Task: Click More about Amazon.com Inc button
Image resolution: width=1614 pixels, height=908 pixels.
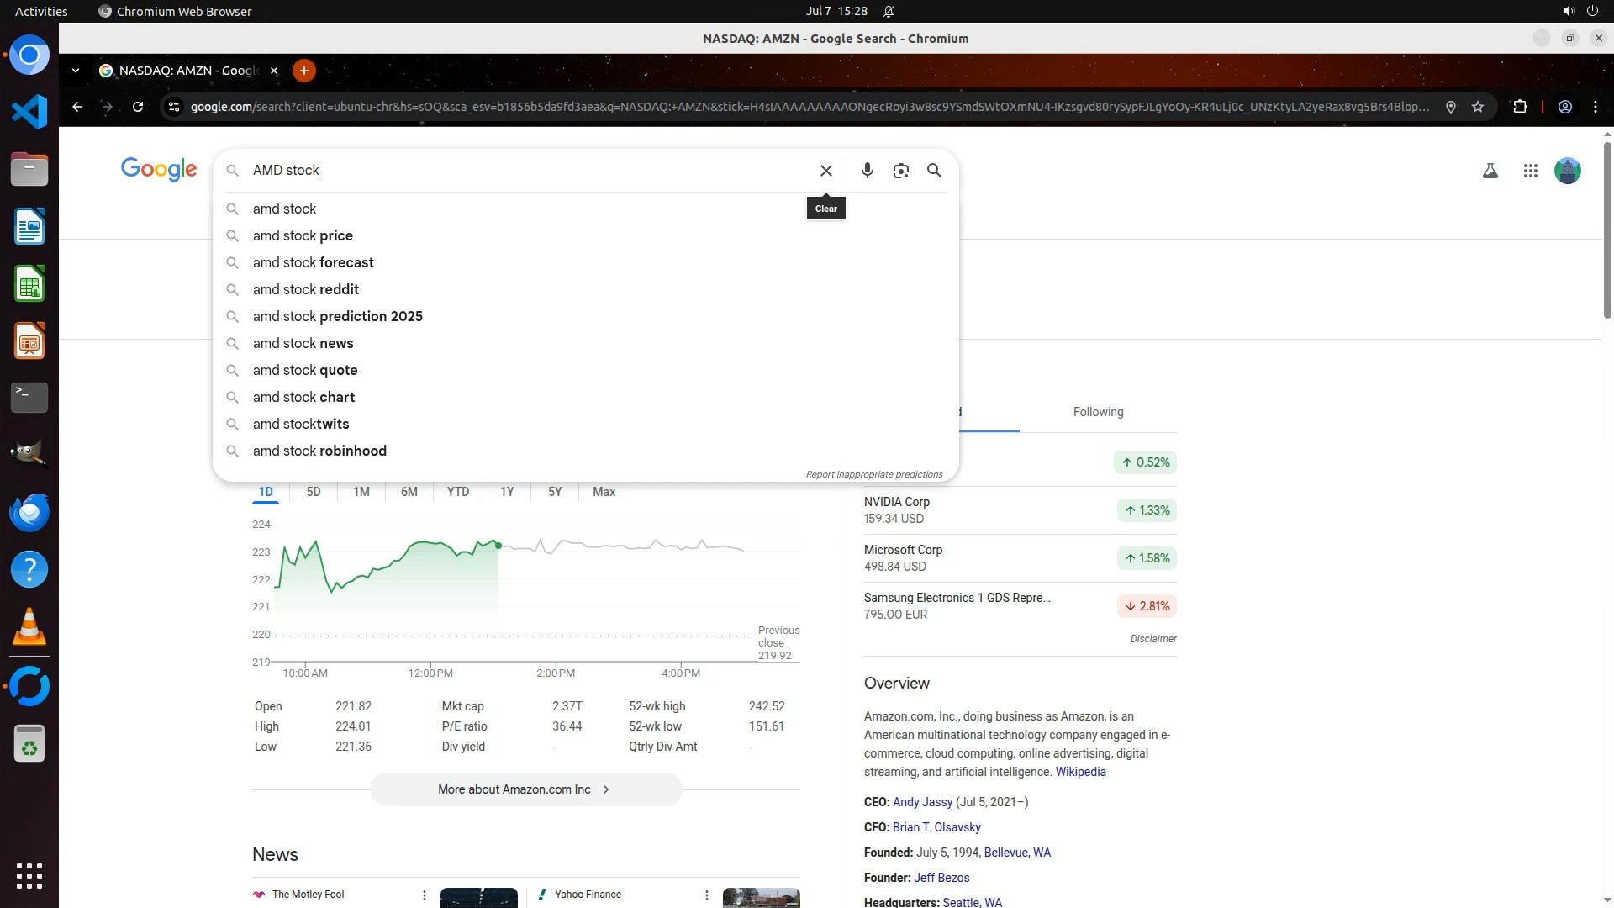Action: coord(525,789)
